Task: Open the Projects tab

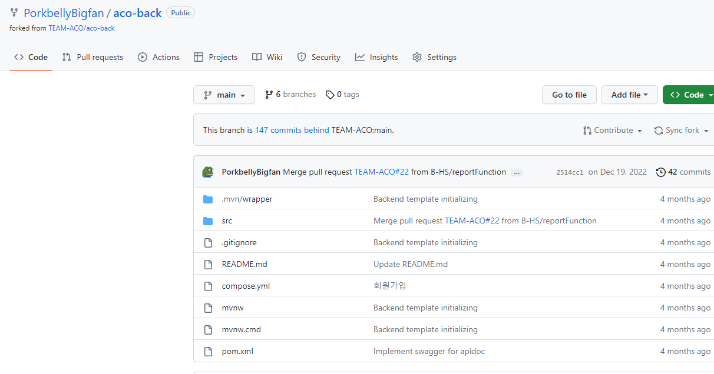Action: [216, 57]
